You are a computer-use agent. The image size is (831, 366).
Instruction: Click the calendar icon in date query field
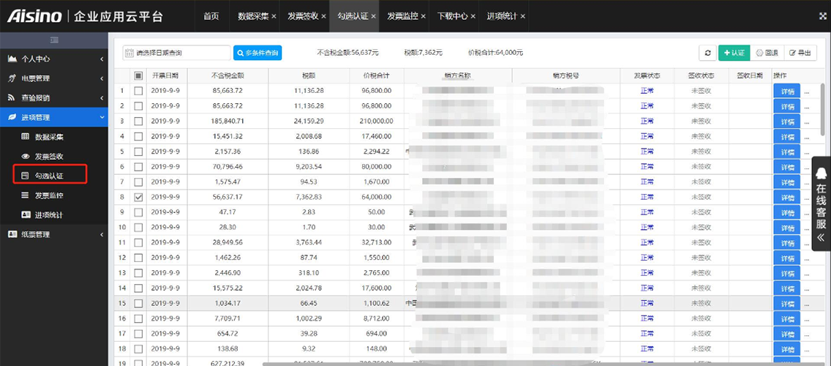pyautogui.click(x=129, y=53)
